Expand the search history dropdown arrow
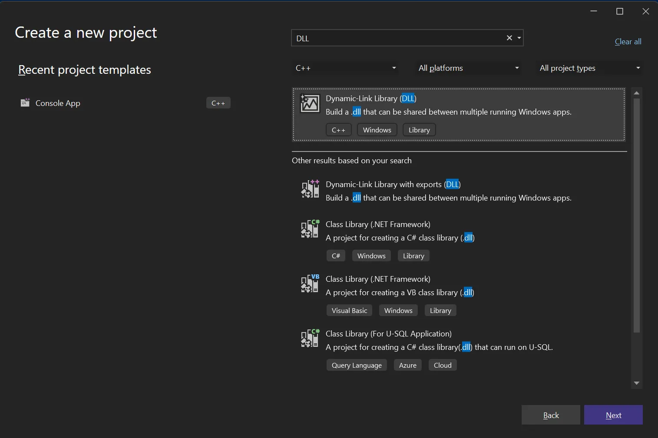 click(x=519, y=38)
